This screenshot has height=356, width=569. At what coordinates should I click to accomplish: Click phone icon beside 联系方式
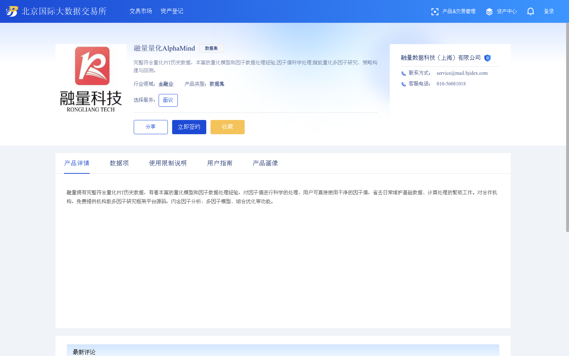(x=404, y=74)
